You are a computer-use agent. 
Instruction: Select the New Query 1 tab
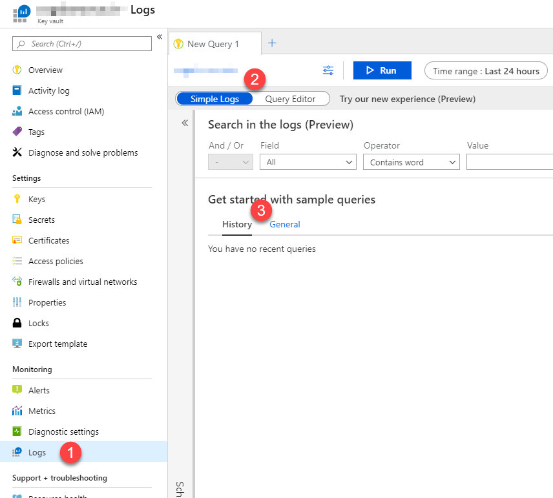214,44
